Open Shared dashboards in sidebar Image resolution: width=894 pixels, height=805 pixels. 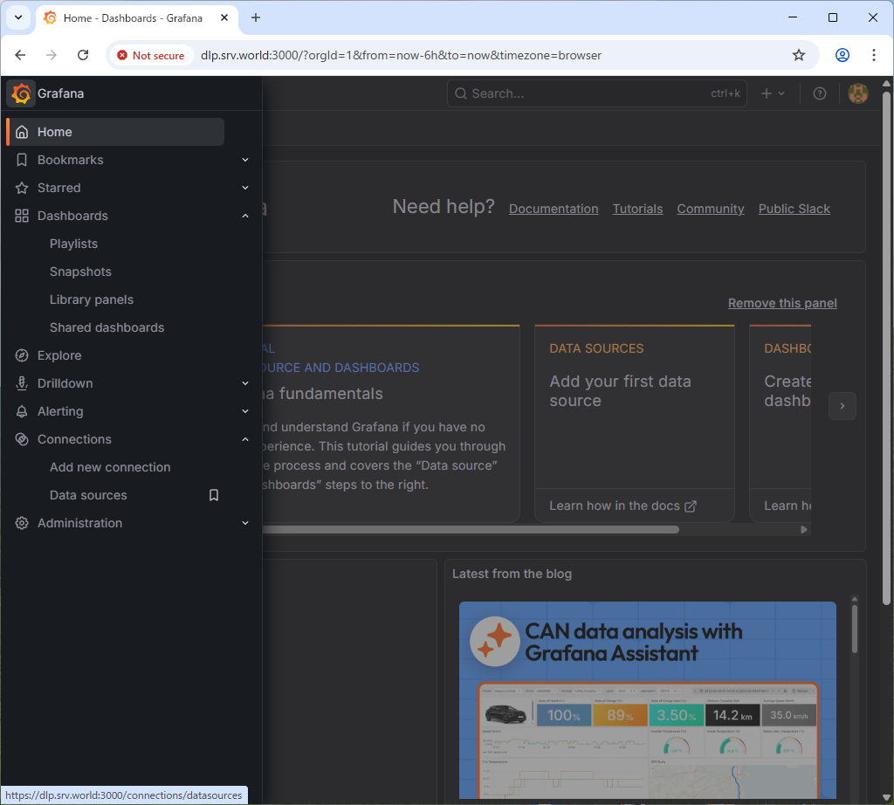[x=107, y=327]
